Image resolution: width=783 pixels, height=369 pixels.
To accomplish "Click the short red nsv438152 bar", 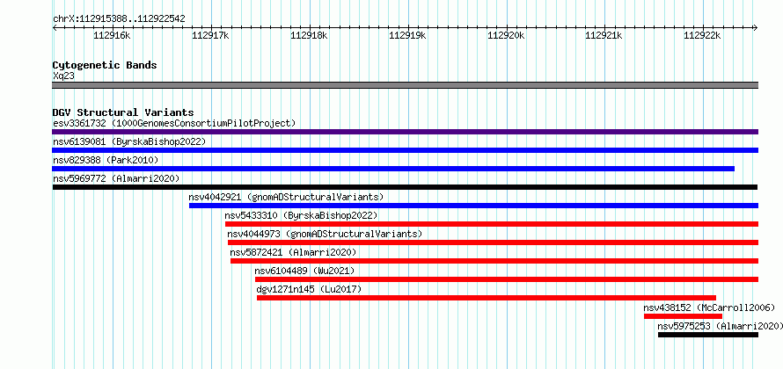I will (x=683, y=316).
